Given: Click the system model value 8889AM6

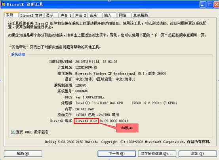Looking at the screenshot, I should point(82,91).
